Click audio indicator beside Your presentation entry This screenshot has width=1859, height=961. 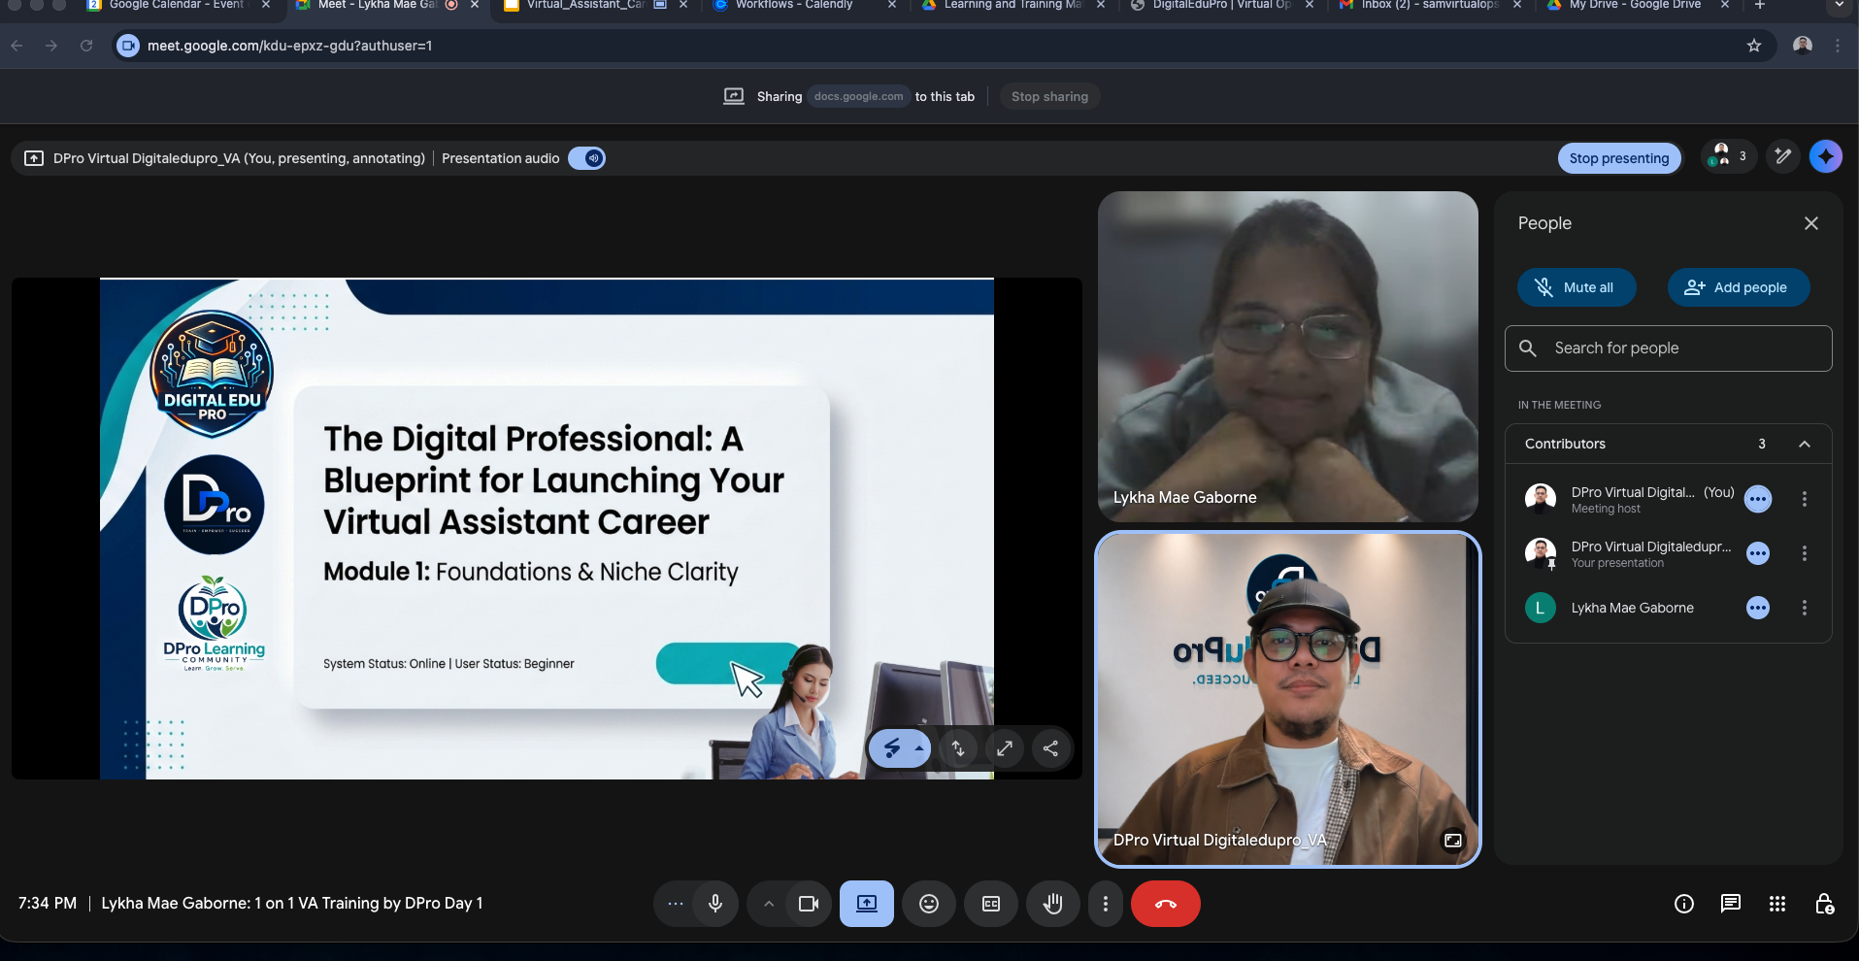coord(1758,553)
